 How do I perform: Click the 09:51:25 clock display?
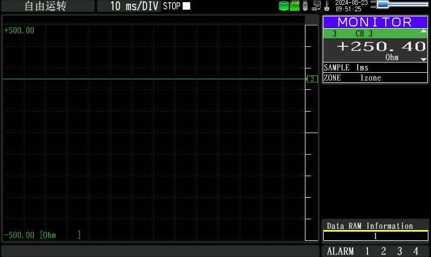(x=348, y=9)
